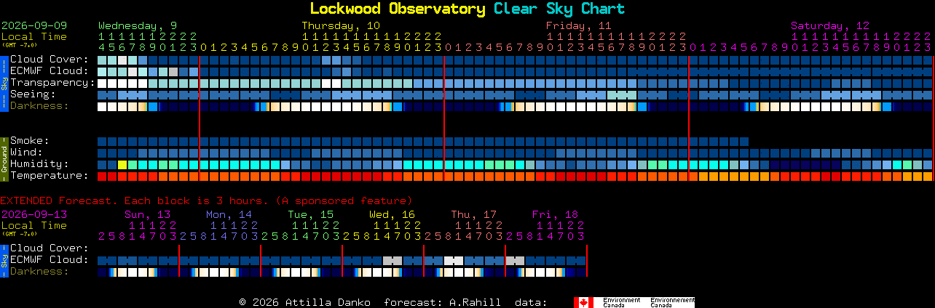
Task: Click the Darkness row label
Action: click(39, 106)
